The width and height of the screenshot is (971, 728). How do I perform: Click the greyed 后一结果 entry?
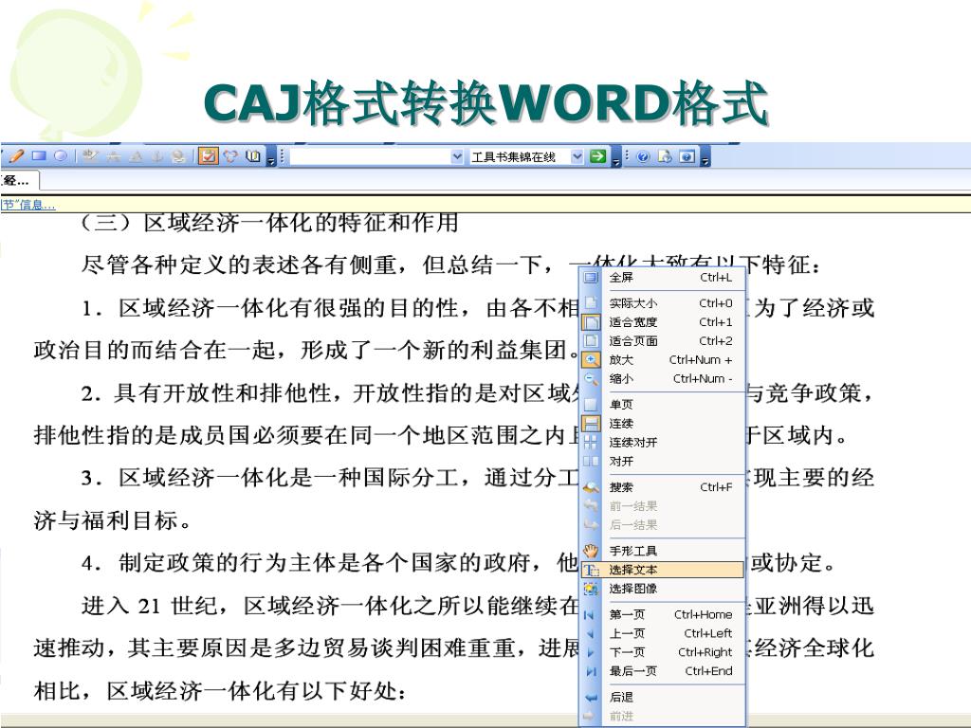pos(663,525)
